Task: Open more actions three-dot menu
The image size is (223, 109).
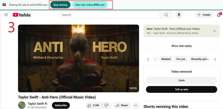Action: tap(135, 105)
